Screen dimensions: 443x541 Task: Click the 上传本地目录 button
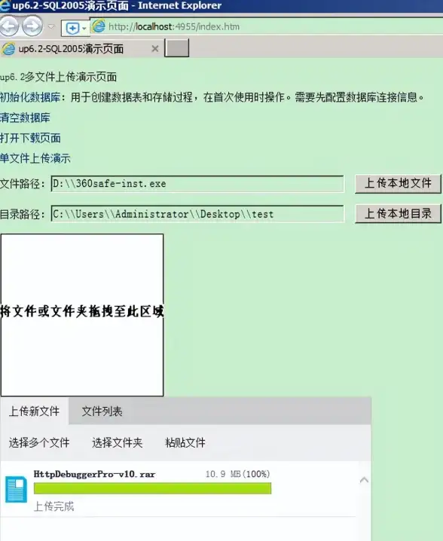(x=398, y=213)
